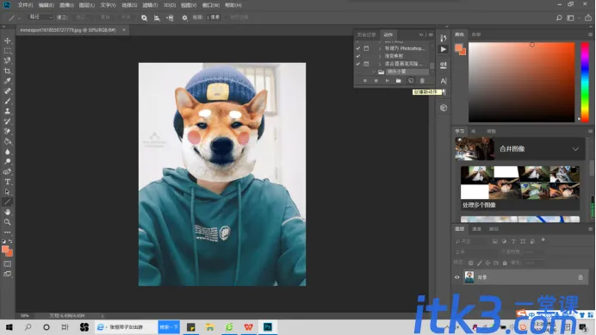Select the Move tool
Screen dimensions: 596x335
[7, 40]
